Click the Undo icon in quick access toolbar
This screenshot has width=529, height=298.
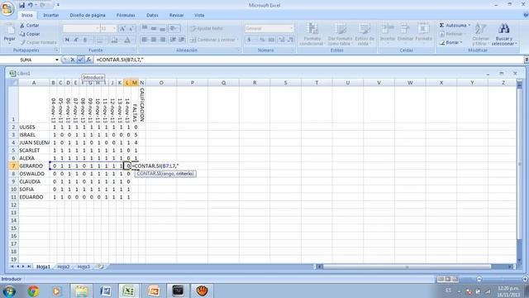[31, 5]
